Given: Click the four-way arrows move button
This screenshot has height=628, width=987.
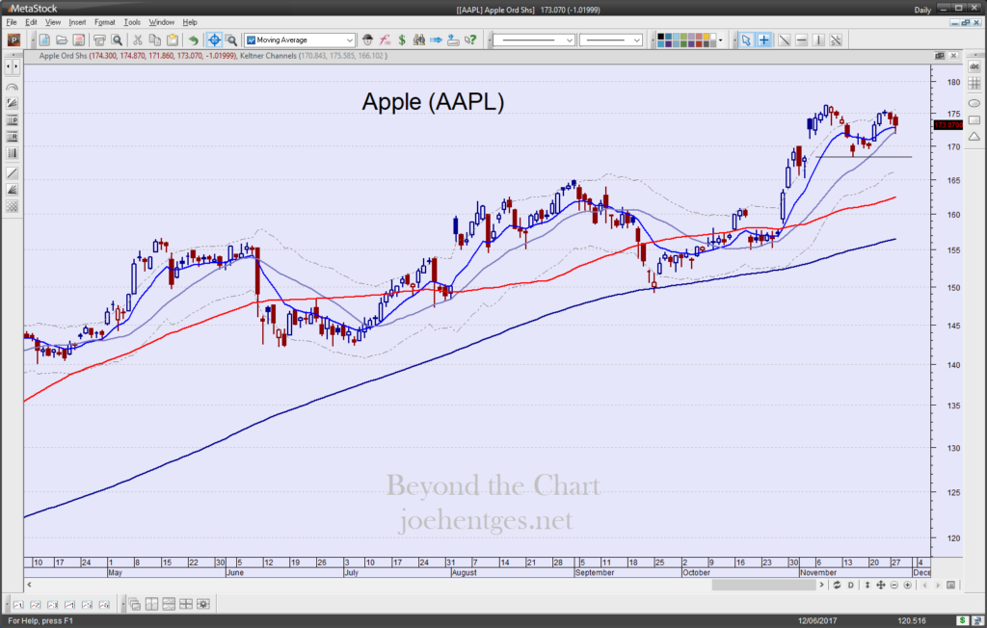Looking at the screenshot, I should pos(881,586).
